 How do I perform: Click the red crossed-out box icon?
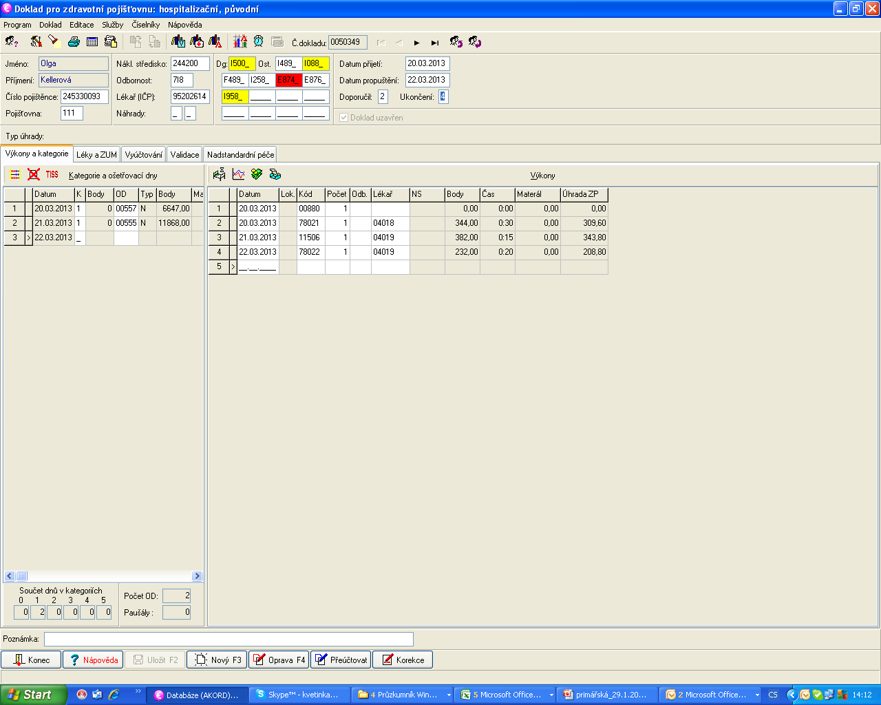tap(34, 175)
